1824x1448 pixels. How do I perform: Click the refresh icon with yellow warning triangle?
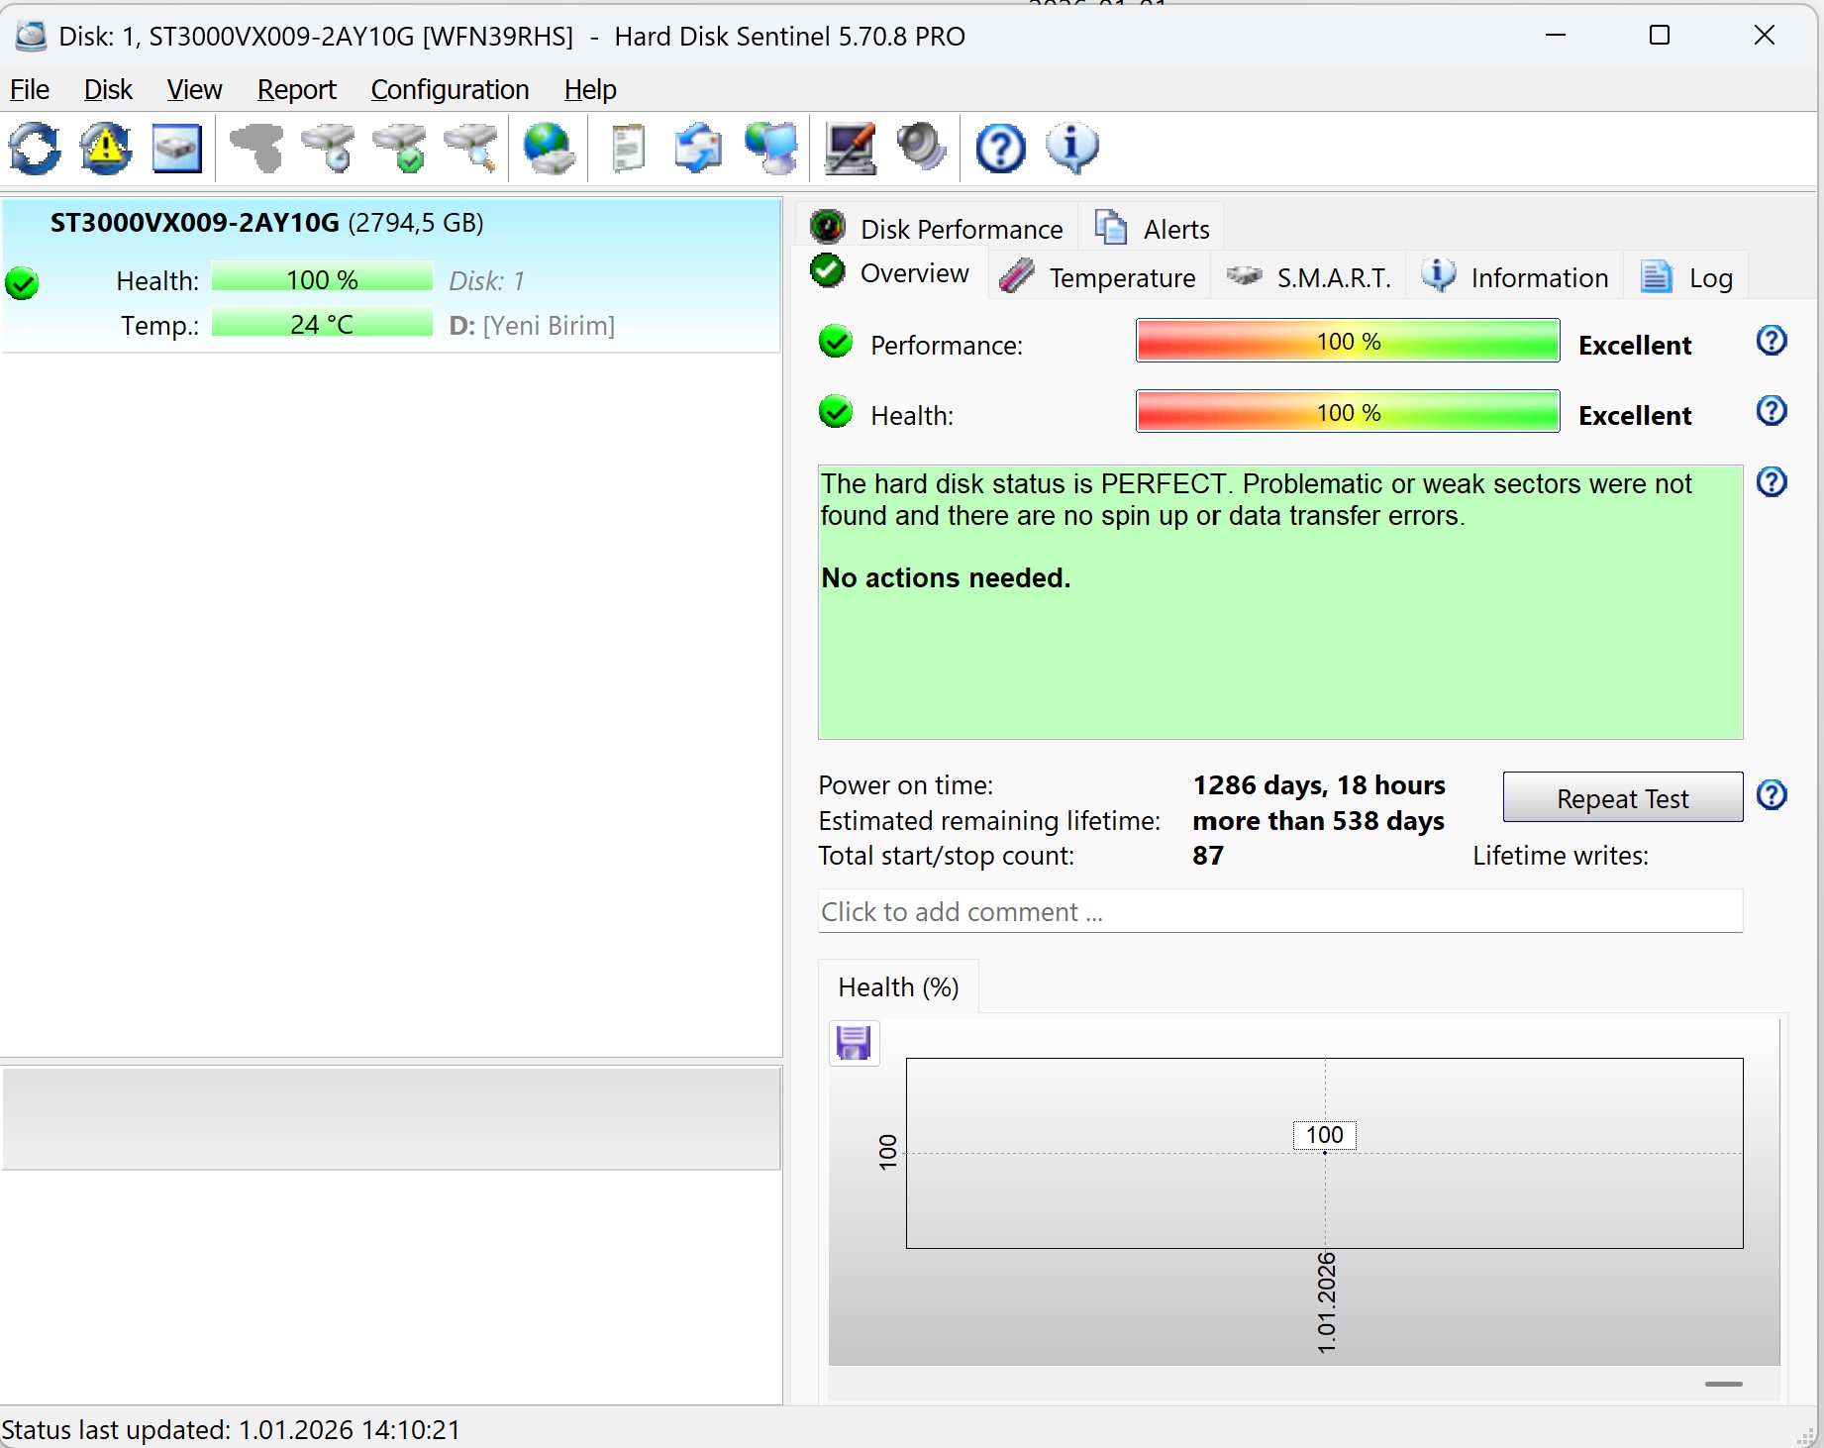pyautogui.click(x=106, y=149)
